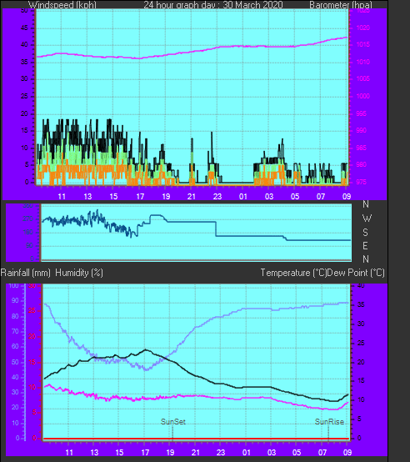This screenshot has height=462, width=410.
Task: Click the Windspeed (kph) axis title
Action: pos(62,5)
